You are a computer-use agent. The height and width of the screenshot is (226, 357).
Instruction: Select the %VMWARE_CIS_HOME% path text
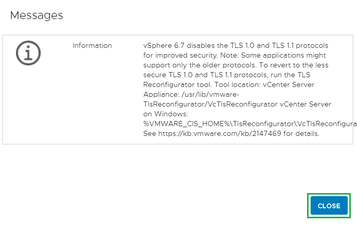click(x=183, y=124)
